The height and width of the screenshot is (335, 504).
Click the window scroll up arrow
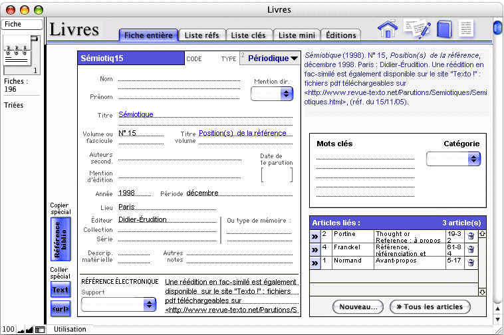(x=497, y=309)
